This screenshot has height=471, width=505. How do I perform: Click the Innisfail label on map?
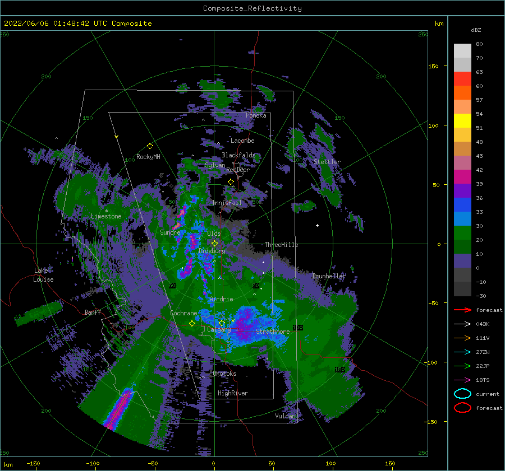(227, 203)
